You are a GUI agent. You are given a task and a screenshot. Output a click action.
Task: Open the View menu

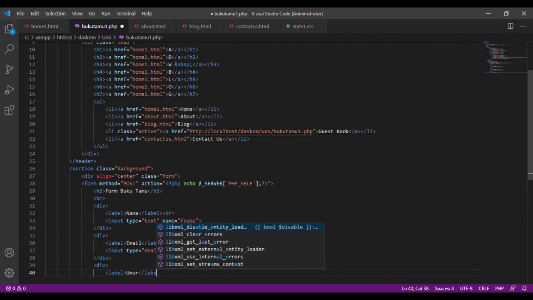pos(77,13)
